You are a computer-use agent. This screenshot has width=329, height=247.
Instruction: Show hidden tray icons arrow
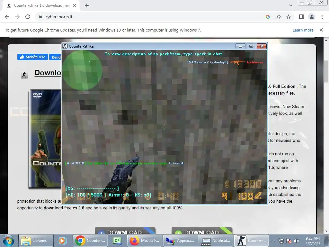[x=273, y=241]
